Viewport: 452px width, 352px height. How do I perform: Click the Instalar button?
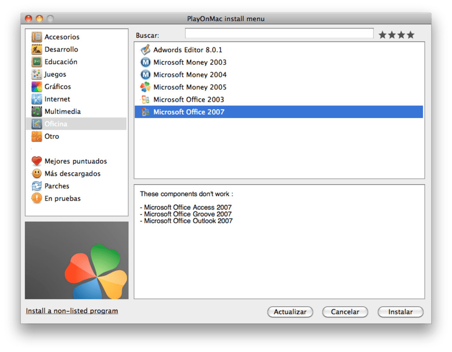point(401,312)
